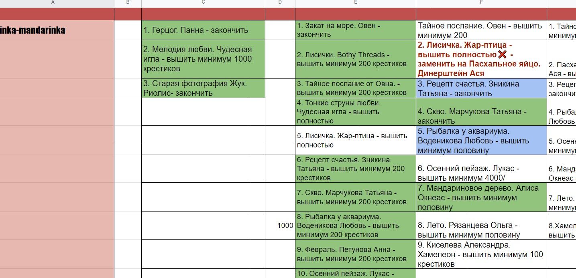Click the red cross mark in the Лисичка cell

point(502,54)
